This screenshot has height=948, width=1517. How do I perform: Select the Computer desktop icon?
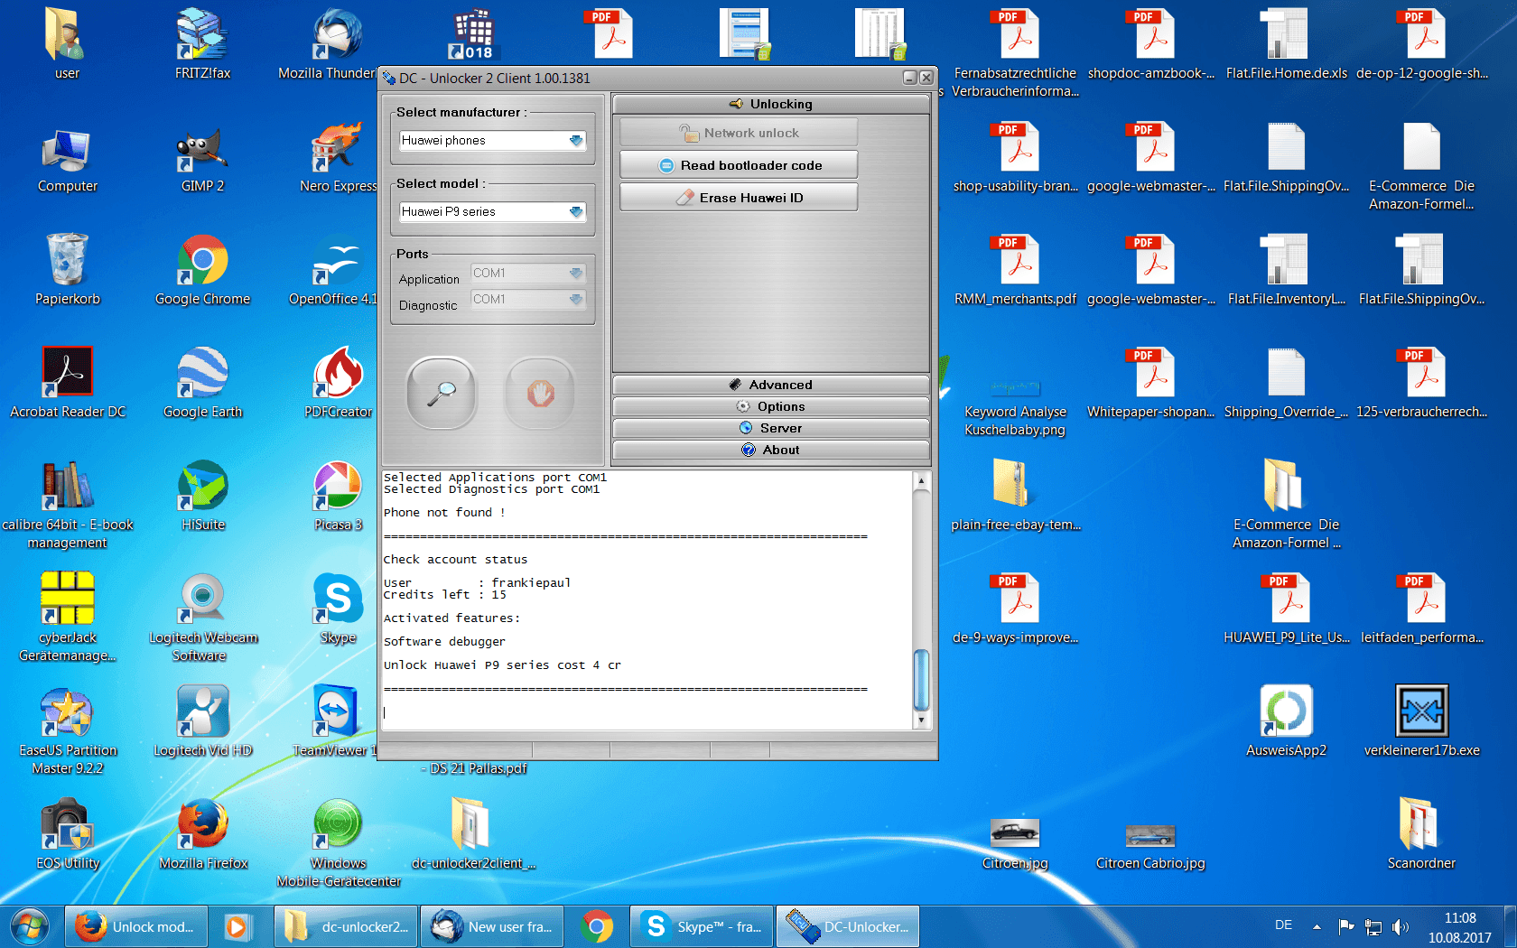[x=67, y=159]
